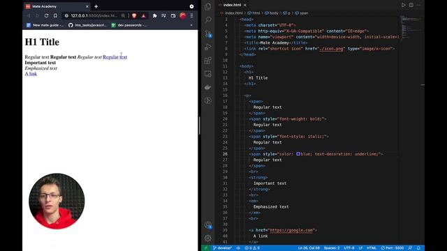Screen dimensions: 447x251
Task: Open Source Control view in activity bar
Action: (208, 33)
